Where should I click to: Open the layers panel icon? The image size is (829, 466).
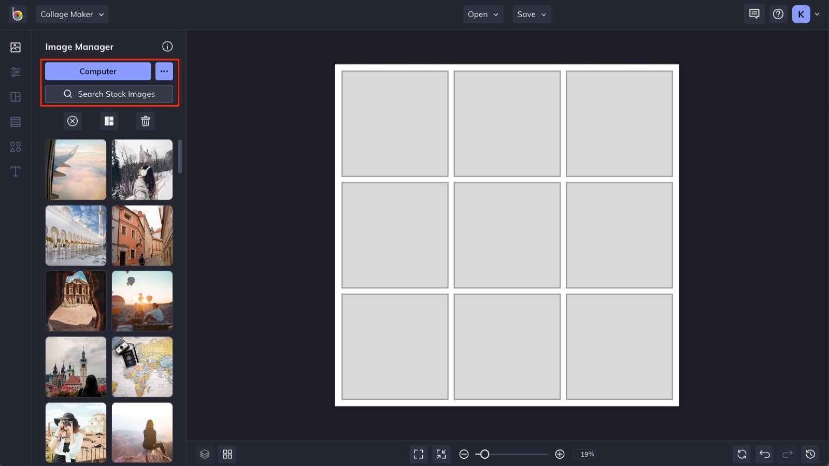pos(205,454)
